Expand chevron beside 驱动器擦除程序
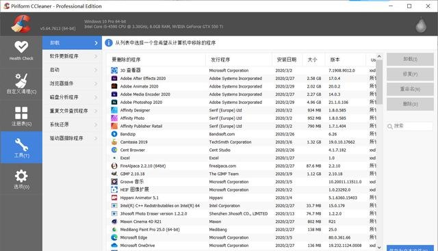This screenshot has height=251, width=438. tap(96, 138)
